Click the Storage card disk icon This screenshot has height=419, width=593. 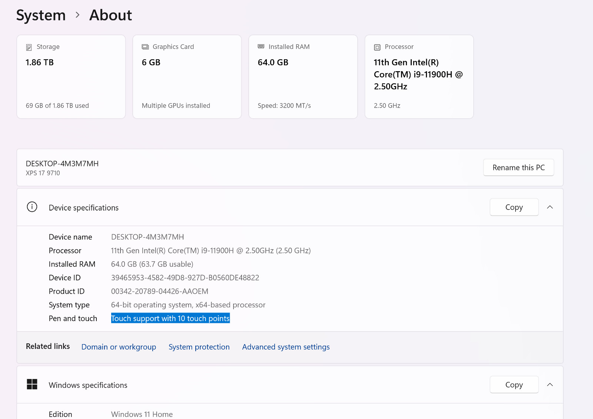tap(29, 47)
